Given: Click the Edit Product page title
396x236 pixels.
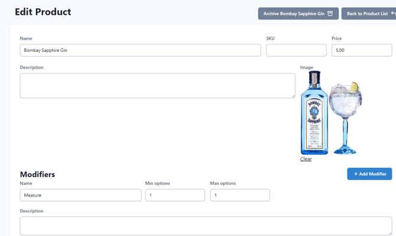Looking at the screenshot, I should pyautogui.click(x=43, y=12).
